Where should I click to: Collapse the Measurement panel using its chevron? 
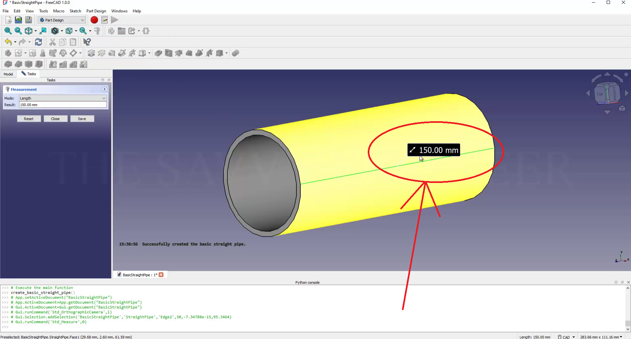tap(105, 89)
